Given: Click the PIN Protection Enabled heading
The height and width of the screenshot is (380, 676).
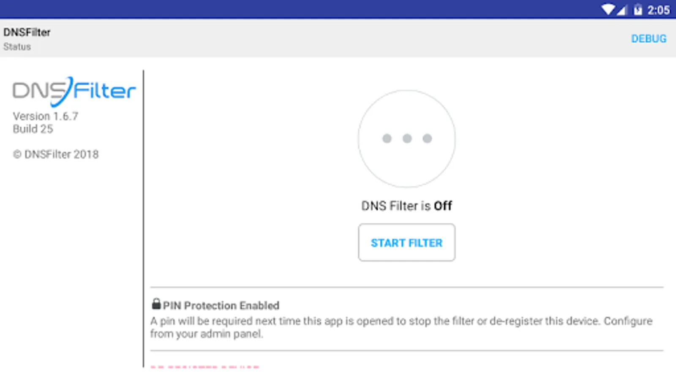Looking at the screenshot, I should tap(221, 305).
